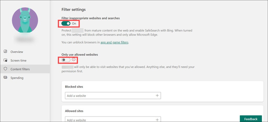Screen dimensions: 268x122
Task: Click the Content filters shield icon
Action: pyautogui.click(x=5, y=69)
